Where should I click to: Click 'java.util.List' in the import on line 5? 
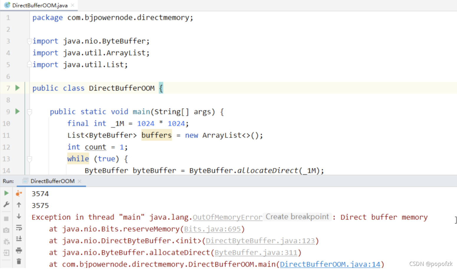pos(93,65)
